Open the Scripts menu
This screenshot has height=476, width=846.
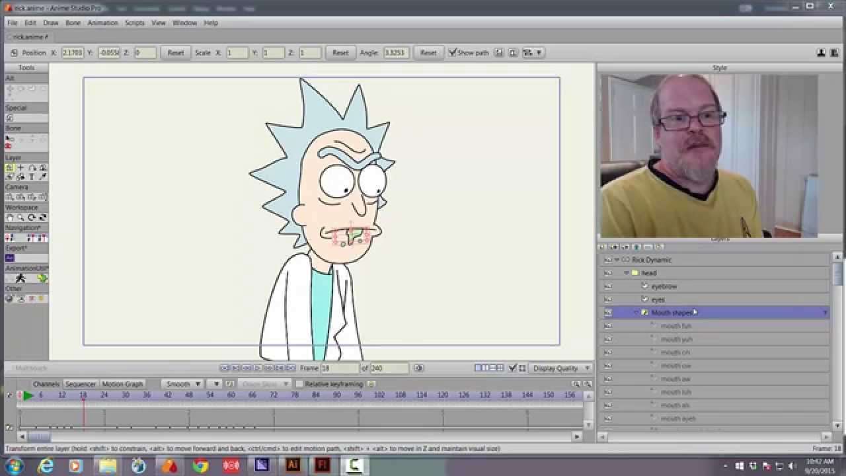[135, 22]
